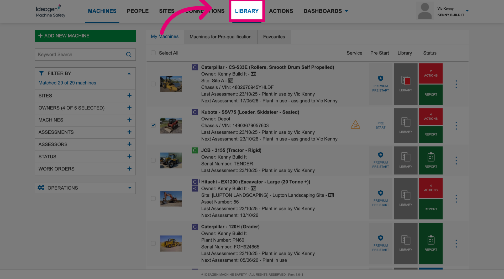Viewport: 504px width, 279px height.
Task: Open Pre Start for Kubota SSV75
Action: [381, 125]
